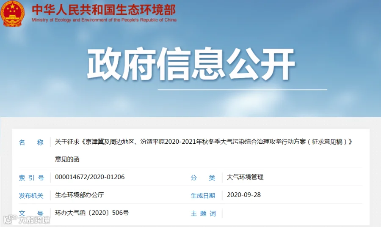The image size is (381, 227).
Task: Select the 名称 field label
Action: pos(31,142)
